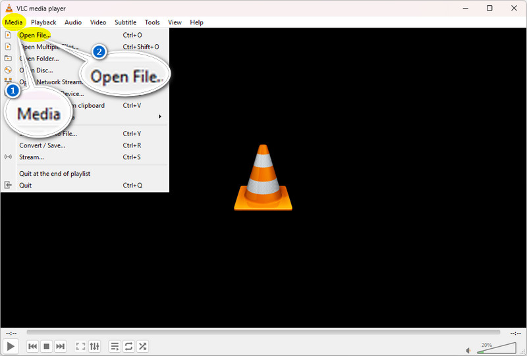Toggle fullscreen video mode icon
This screenshot has height=356, width=527.
(x=80, y=346)
